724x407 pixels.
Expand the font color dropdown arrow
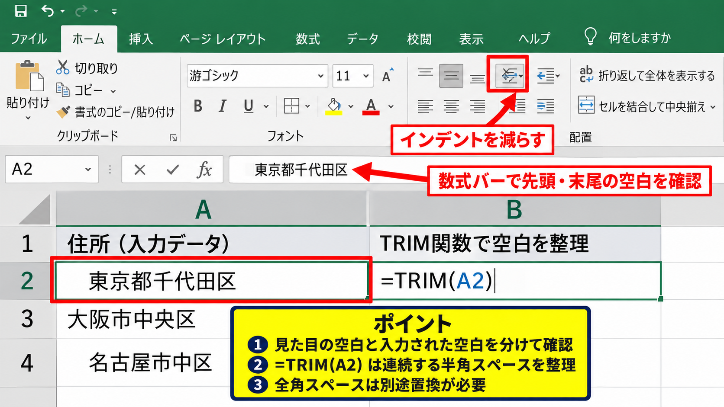[x=391, y=106]
